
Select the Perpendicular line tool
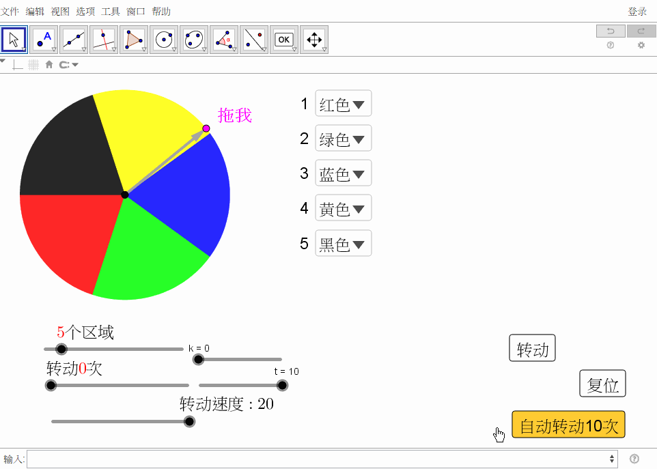point(104,40)
